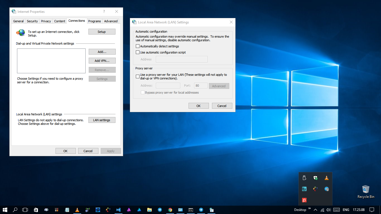Viewport: 381px width, 214px height.
Task: Click the Safely Remove Hardware USB tray icon
Action: 304,178
